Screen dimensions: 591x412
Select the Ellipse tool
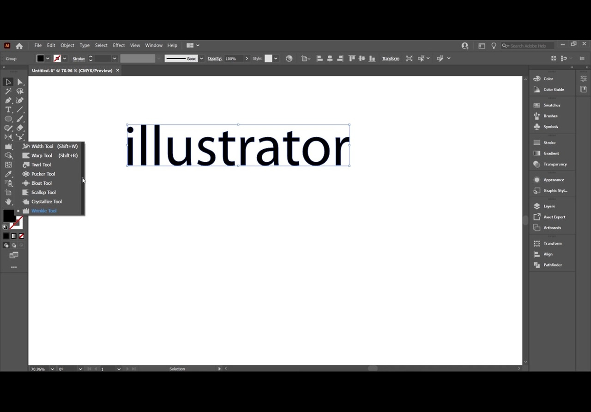pos(8,119)
